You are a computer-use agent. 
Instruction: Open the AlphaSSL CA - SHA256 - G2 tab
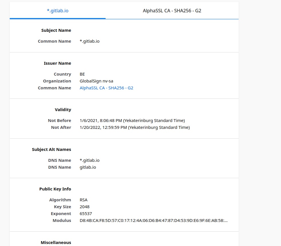click(x=172, y=11)
